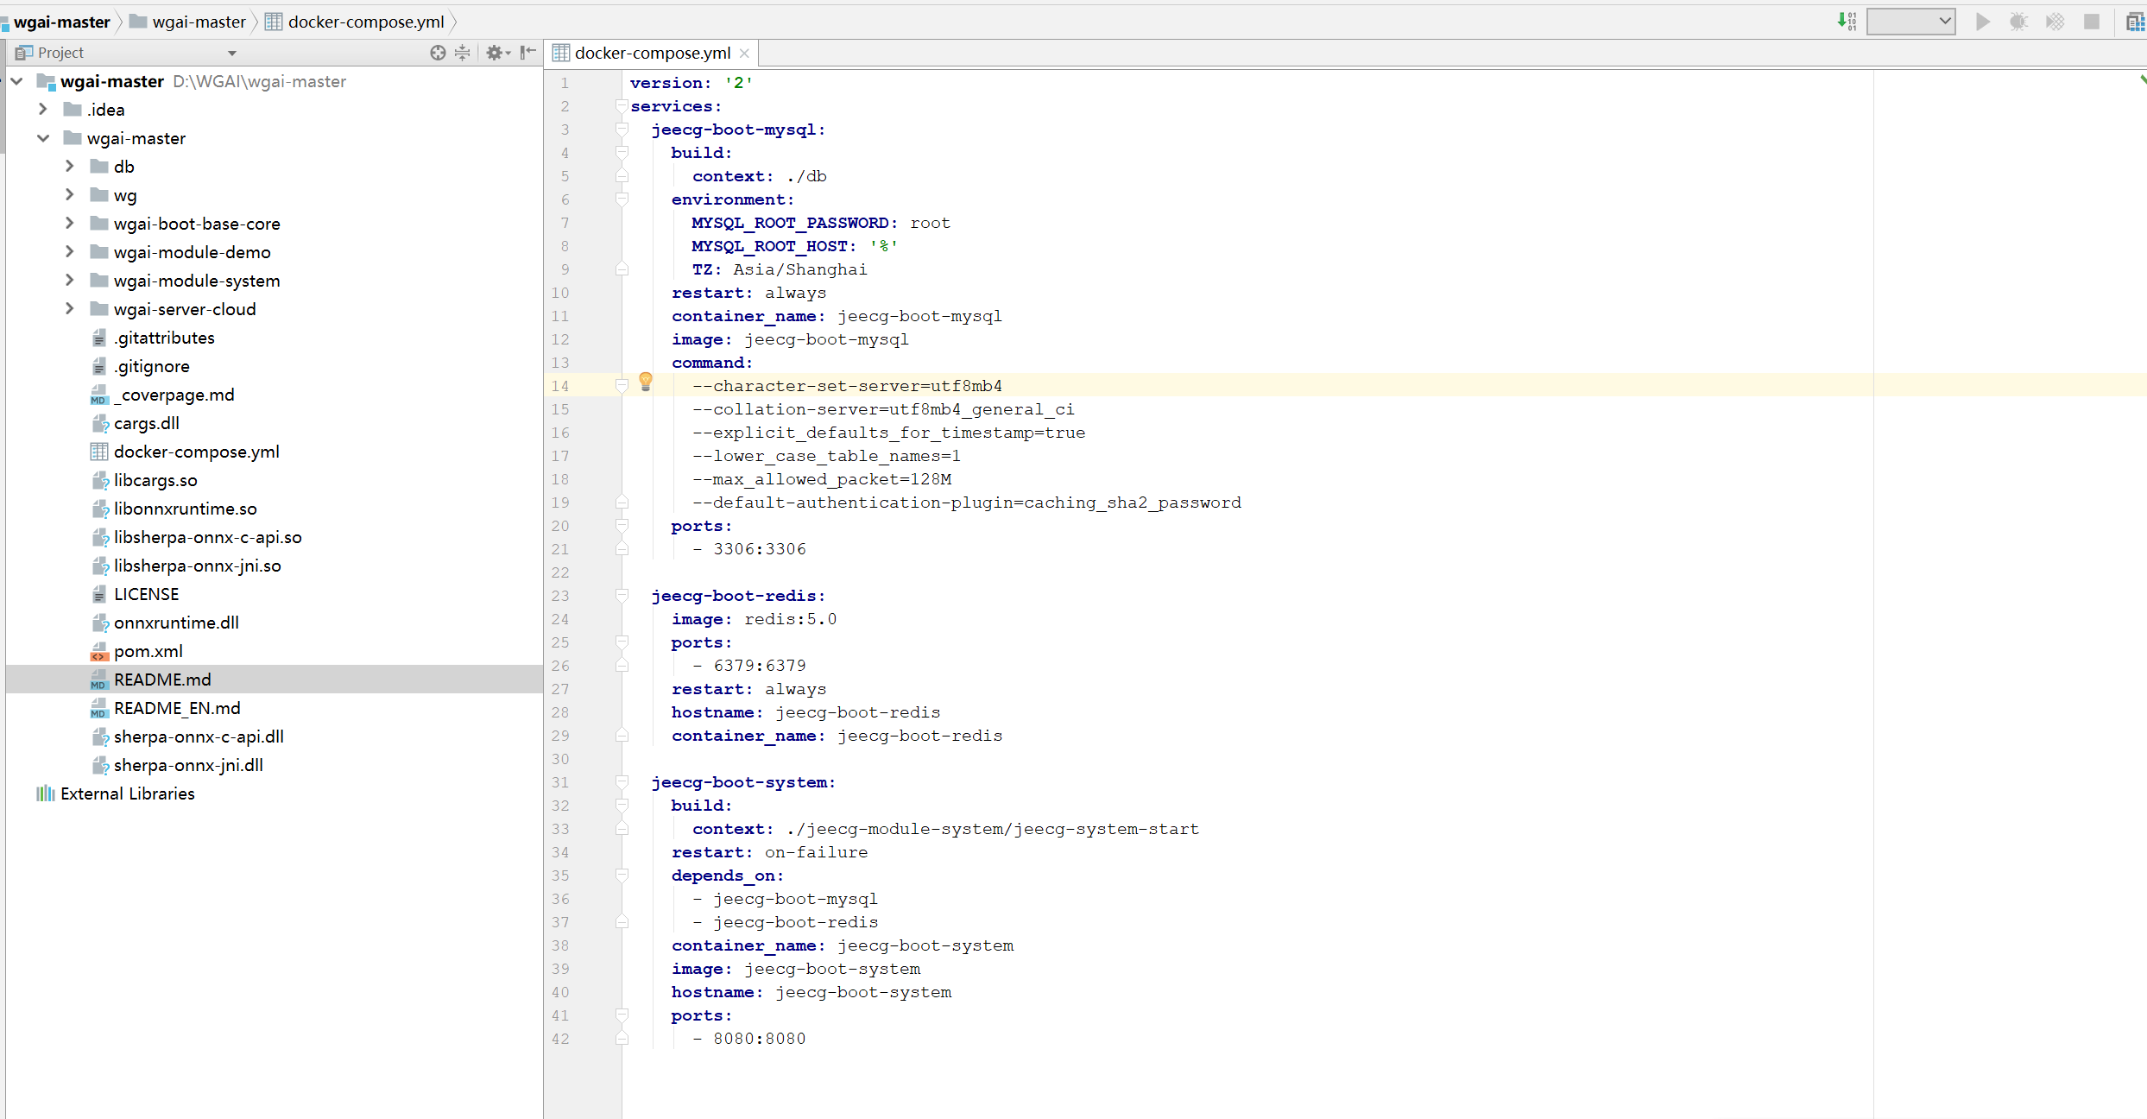Fold jeecg-boot-redis block at line 23
The image size is (2147, 1119).
622,596
